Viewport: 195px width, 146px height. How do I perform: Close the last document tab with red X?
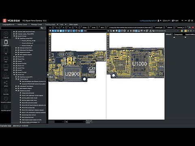(193, 28)
